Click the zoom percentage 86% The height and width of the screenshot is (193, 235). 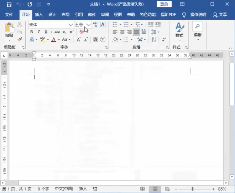222,189
